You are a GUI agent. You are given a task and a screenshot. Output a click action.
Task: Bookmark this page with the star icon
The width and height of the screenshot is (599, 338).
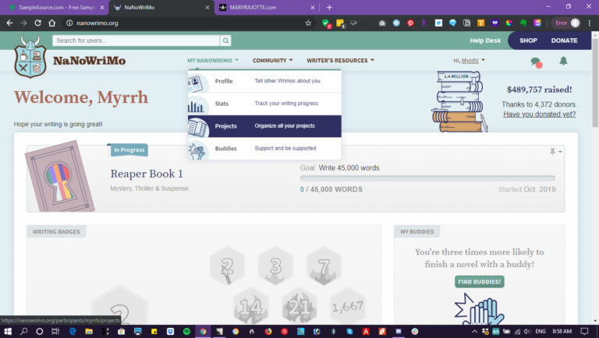point(308,23)
